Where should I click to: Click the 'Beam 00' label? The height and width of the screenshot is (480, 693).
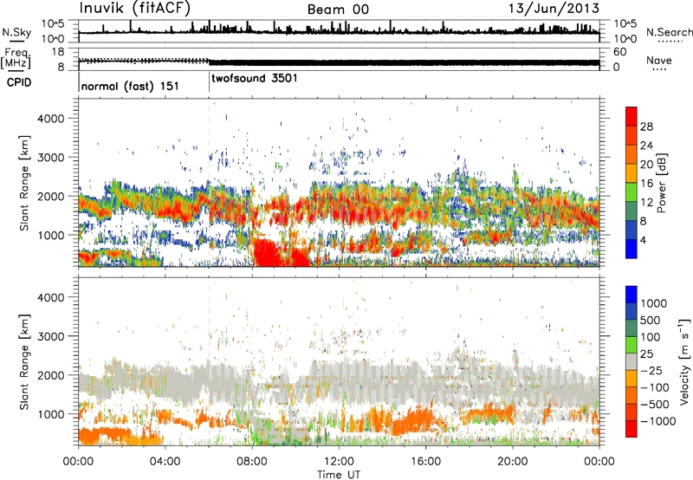(x=338, y=10)
